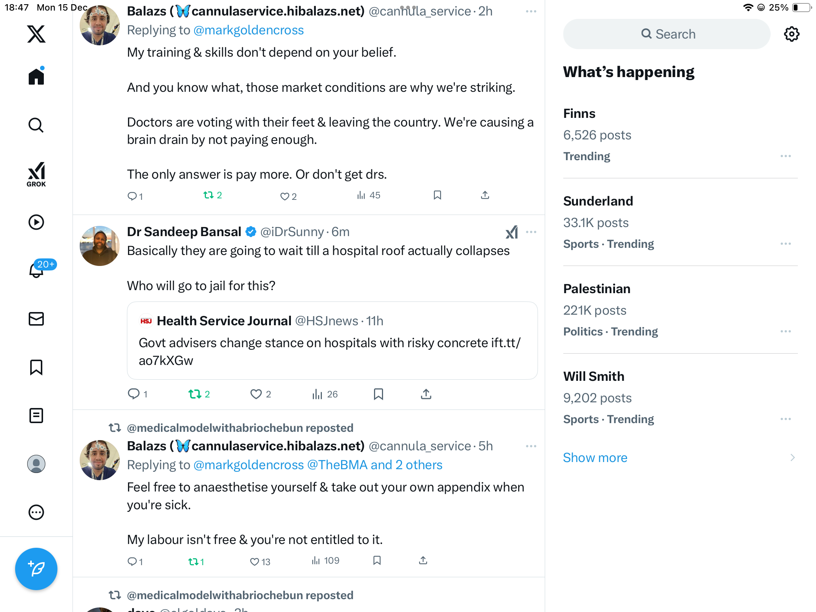Viewport: 816px width, 612px height.
Task: Click the compose new post button
Action: (36, 569)
